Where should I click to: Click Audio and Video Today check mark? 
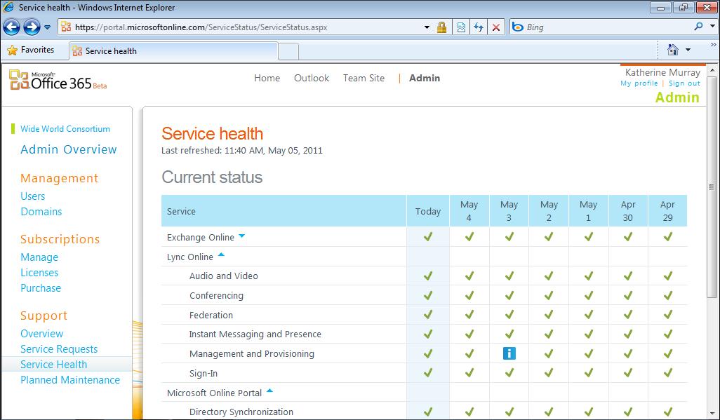(x=428, y=276)
